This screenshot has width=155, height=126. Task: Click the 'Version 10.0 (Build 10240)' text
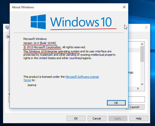coord(40,43)
